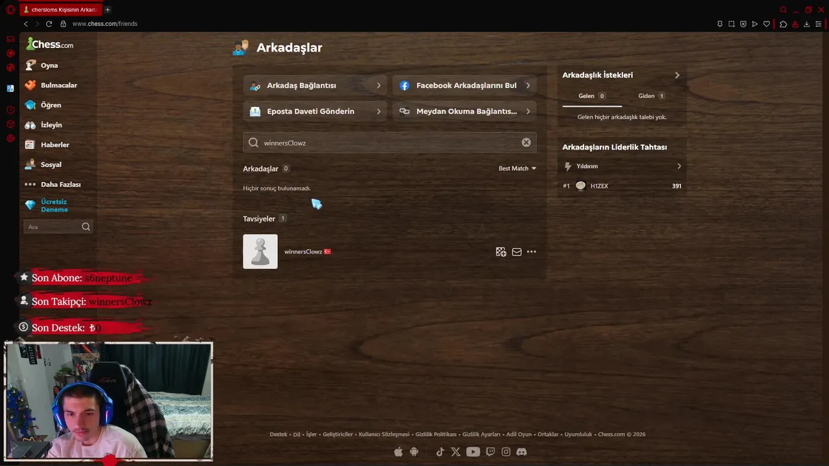Click the Android app icon

point(414,452)
